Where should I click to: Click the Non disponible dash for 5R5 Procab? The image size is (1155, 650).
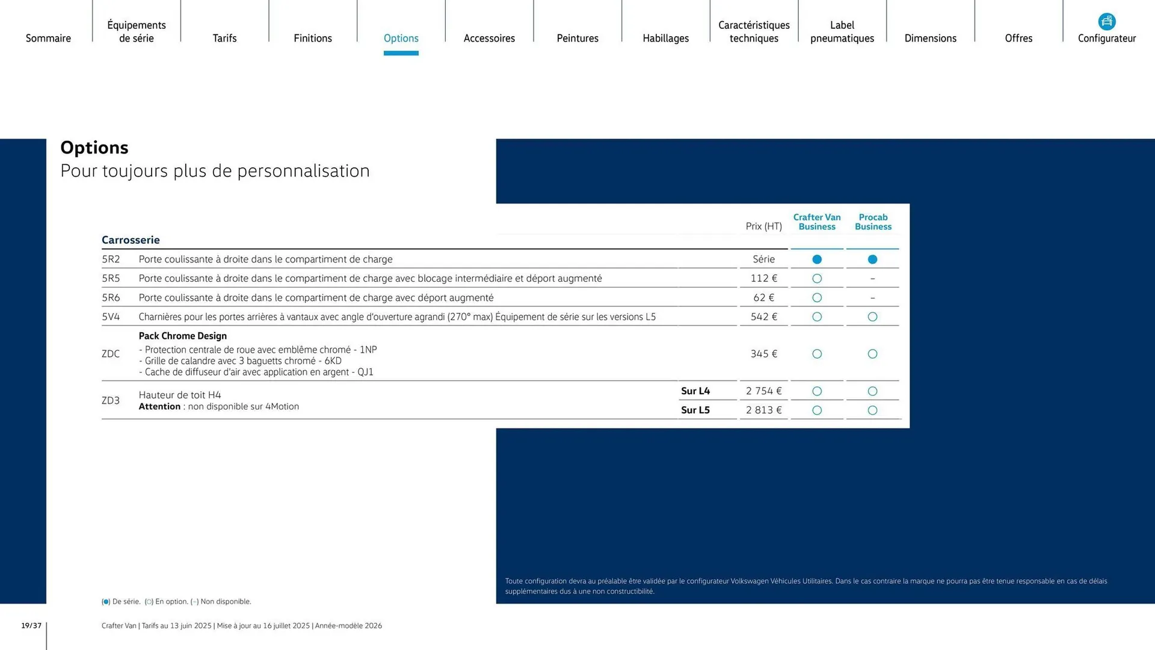(x=872, y=278)
